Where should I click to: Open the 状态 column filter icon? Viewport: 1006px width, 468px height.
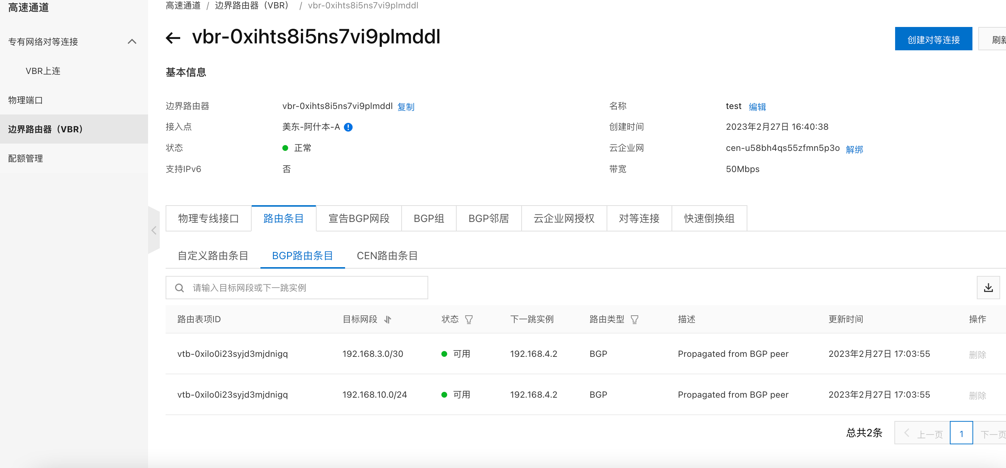(x=469, y=319)
